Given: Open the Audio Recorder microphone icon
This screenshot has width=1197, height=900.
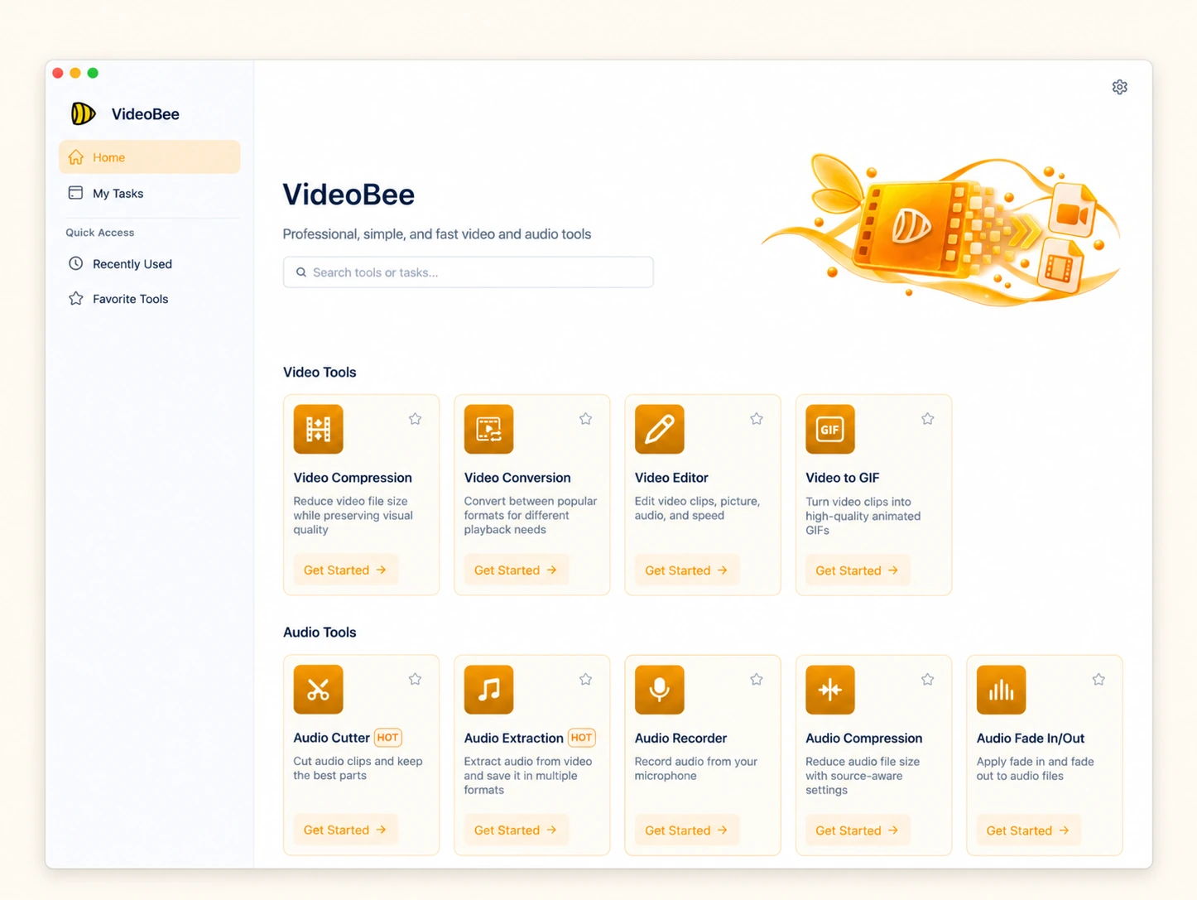Looking at the screenshot, I should 659,689.
